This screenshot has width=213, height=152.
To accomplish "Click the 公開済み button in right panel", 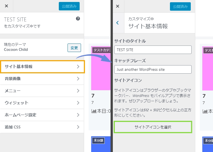I will pyautogui.click(x=180, y=6).
